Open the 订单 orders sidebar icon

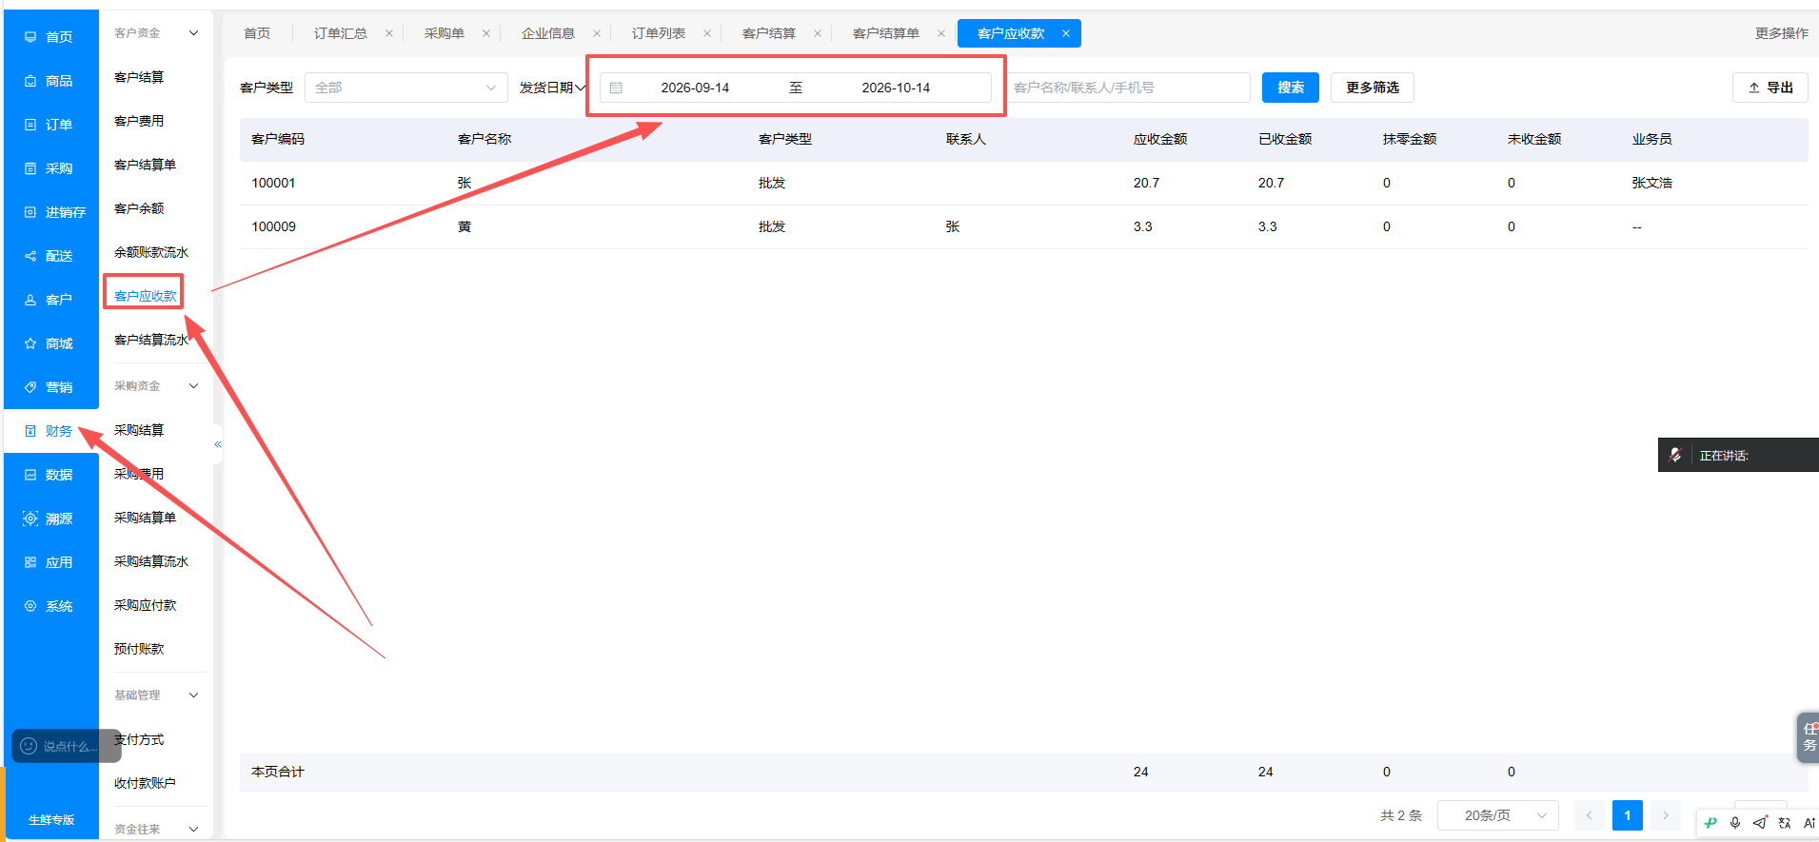coord(30,125)
